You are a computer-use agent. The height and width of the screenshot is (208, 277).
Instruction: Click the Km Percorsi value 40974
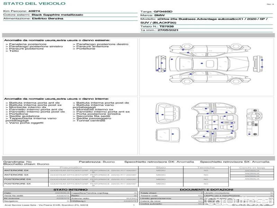click(x=34, y=11)
